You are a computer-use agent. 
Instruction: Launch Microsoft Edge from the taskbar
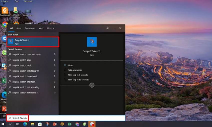(x=25, y=124)
